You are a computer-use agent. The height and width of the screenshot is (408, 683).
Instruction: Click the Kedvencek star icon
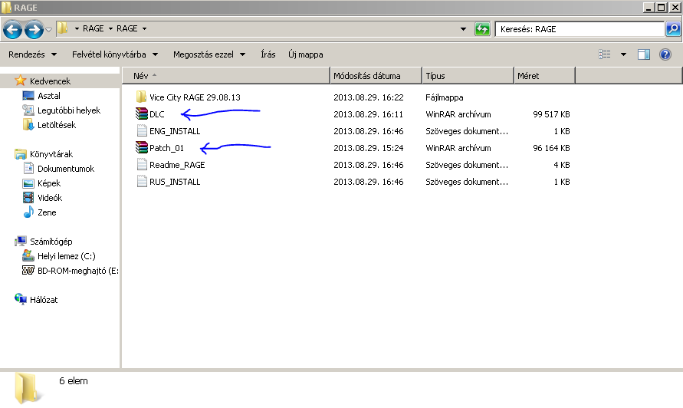21,81
